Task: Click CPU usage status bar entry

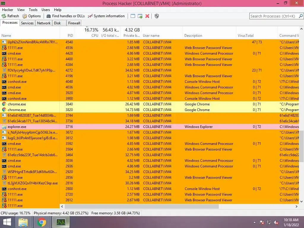Action: [x=15, y=213]
